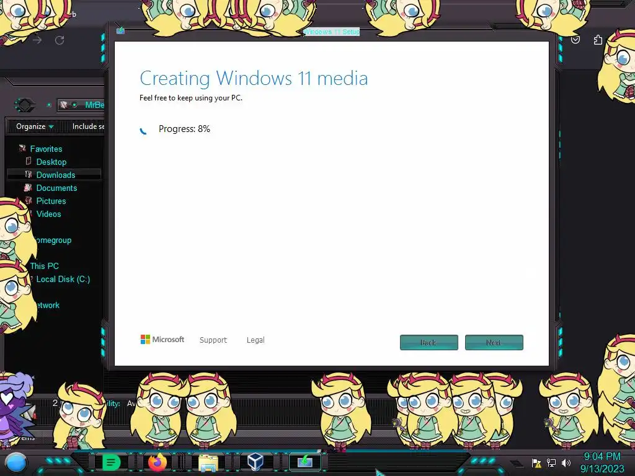Click the Creating Windows 11 media heading
The width and height of the screenshot is (635, 476).
(254, 78)
